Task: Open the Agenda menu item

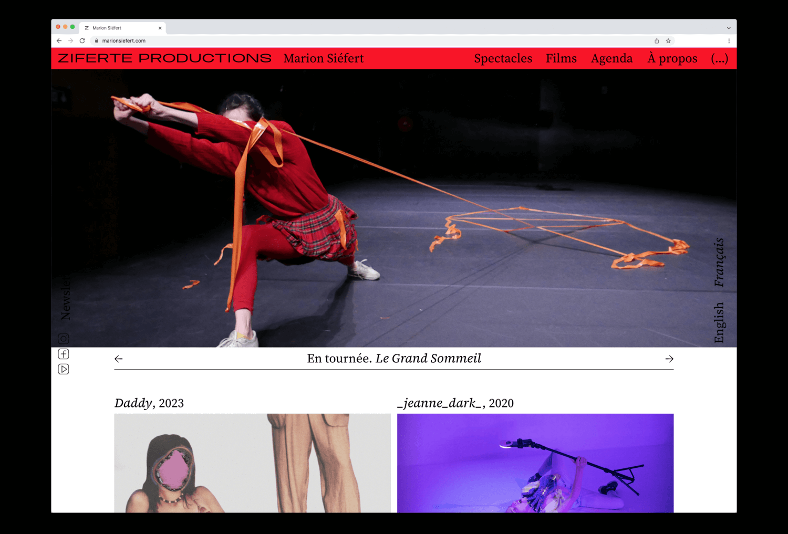Action: [612, 58]
